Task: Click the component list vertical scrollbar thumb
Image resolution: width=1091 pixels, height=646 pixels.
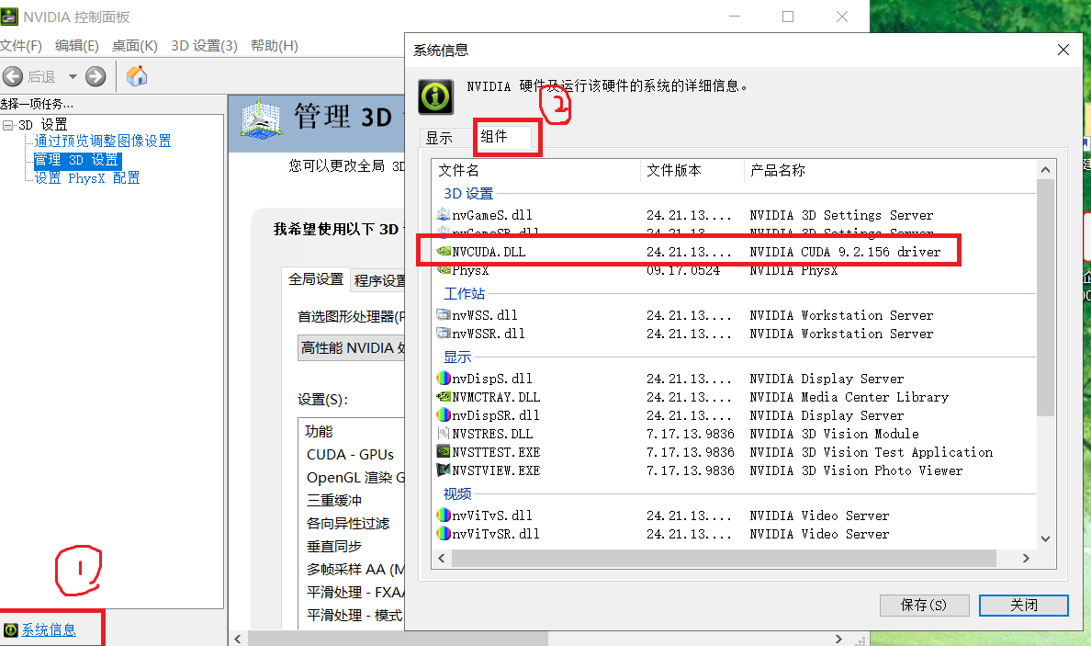Action: coord(1045,298)
